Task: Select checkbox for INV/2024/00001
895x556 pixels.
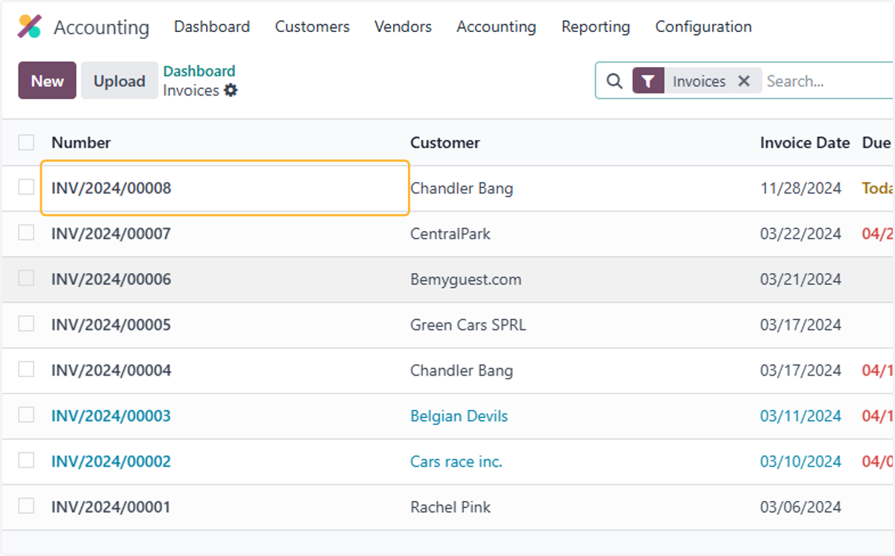Action: coord(26,505)
